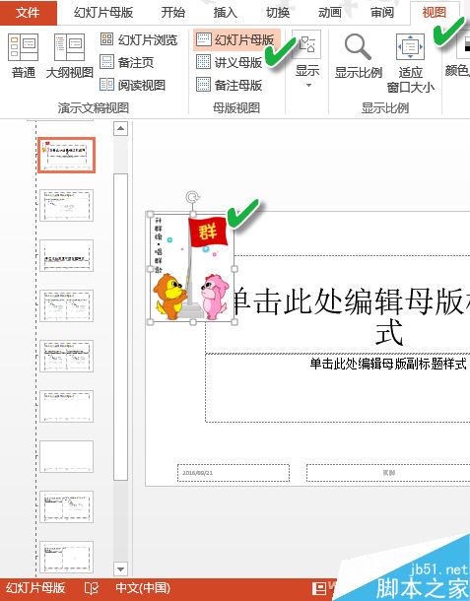Switch to 阅读视图 reading view
Screen dimensions: 470x601
point(133,85)
